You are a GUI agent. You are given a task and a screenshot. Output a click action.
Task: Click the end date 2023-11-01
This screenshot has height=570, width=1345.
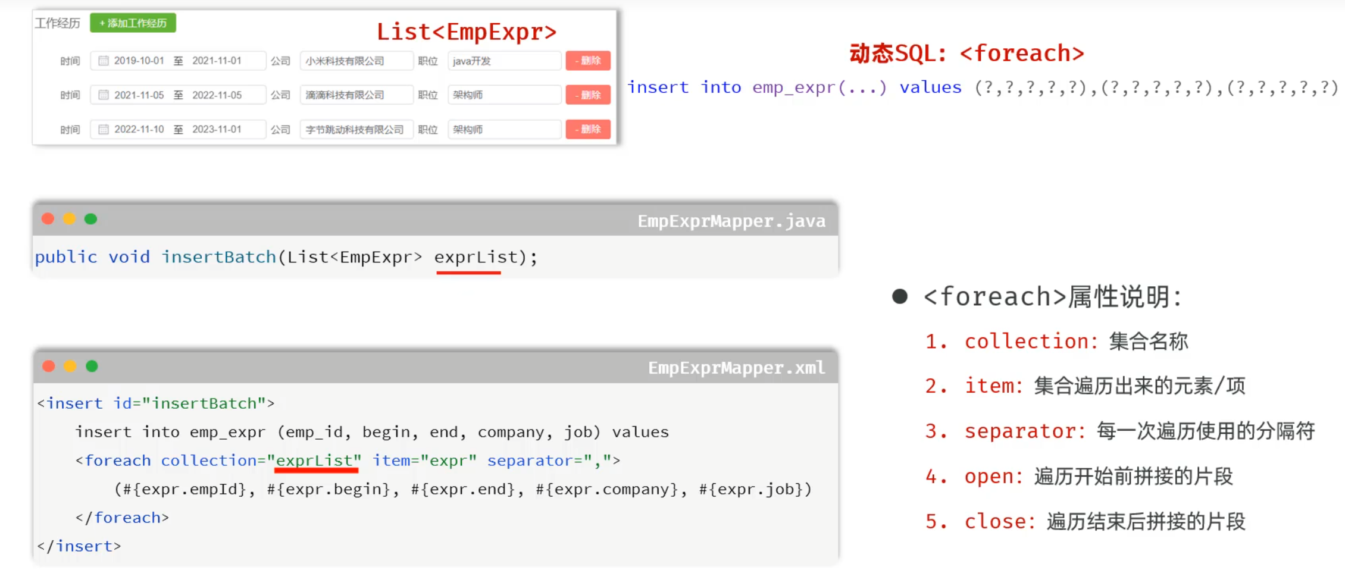(217, 130)
